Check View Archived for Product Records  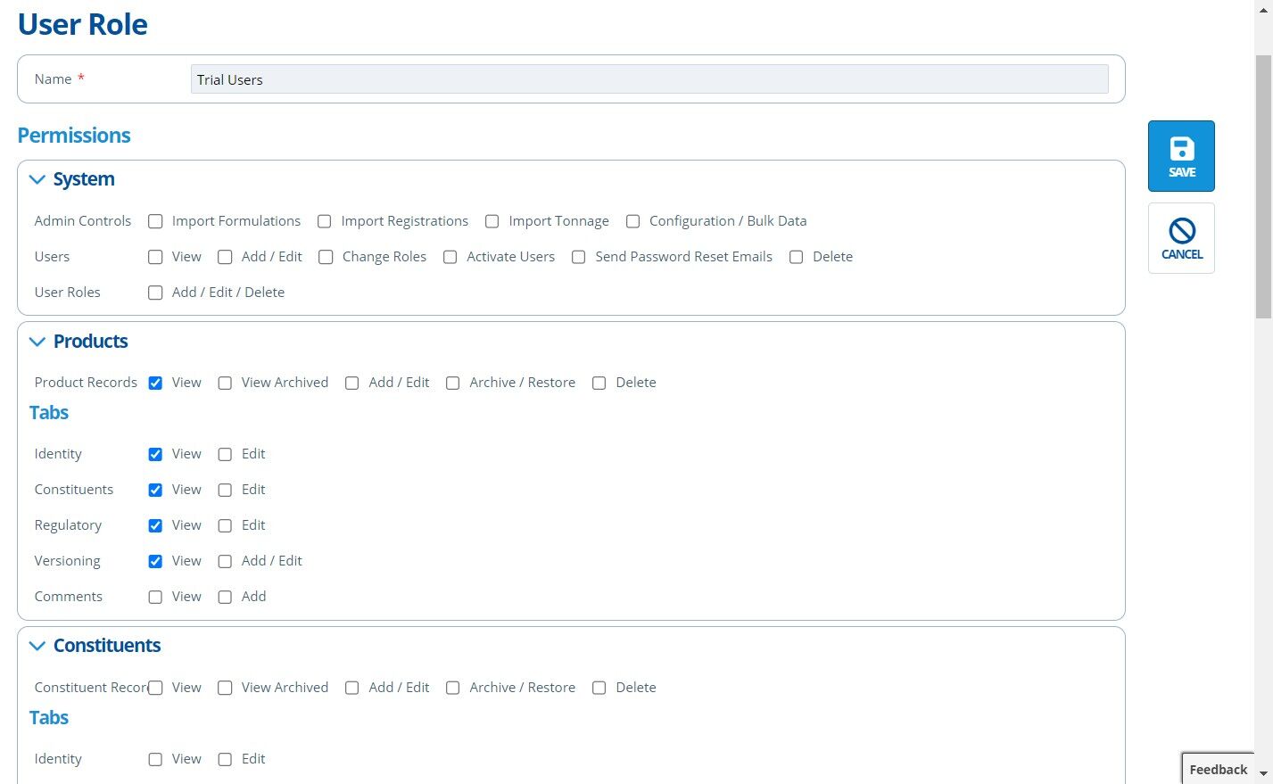(x=225, y=383)
